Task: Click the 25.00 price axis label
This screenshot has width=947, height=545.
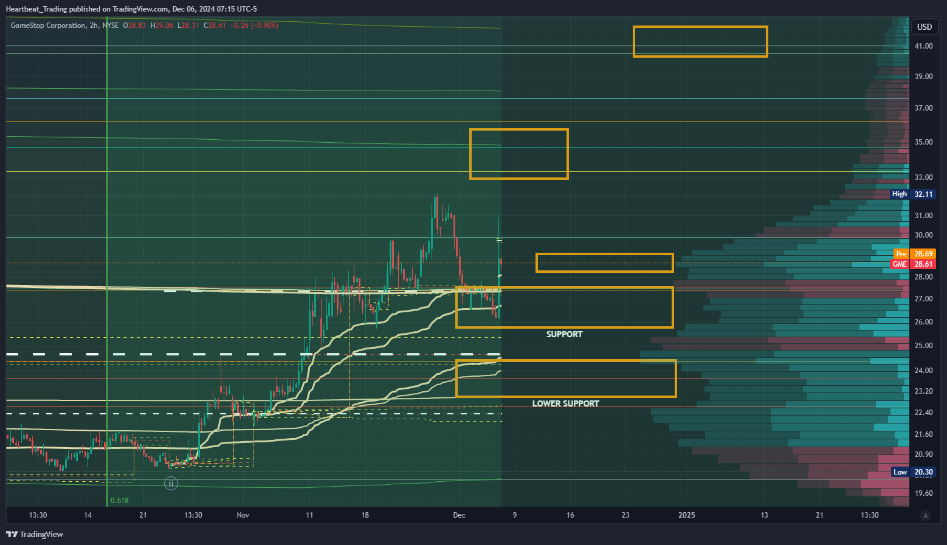Action: (924, 346)
